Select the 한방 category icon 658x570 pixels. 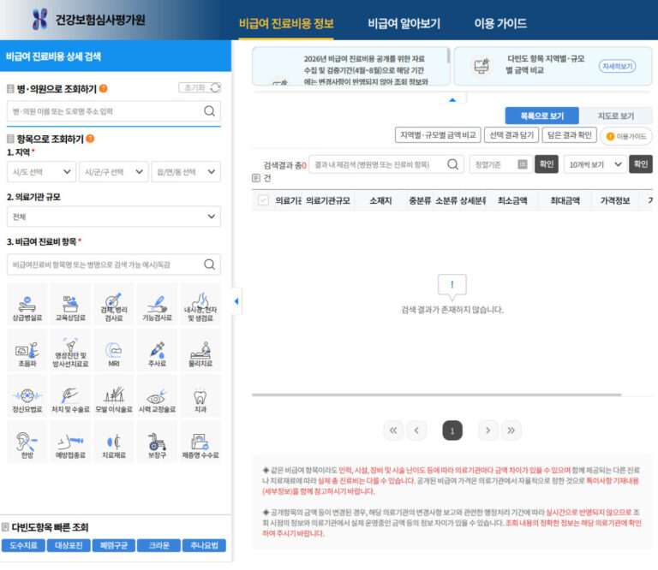tap(27, 442)
